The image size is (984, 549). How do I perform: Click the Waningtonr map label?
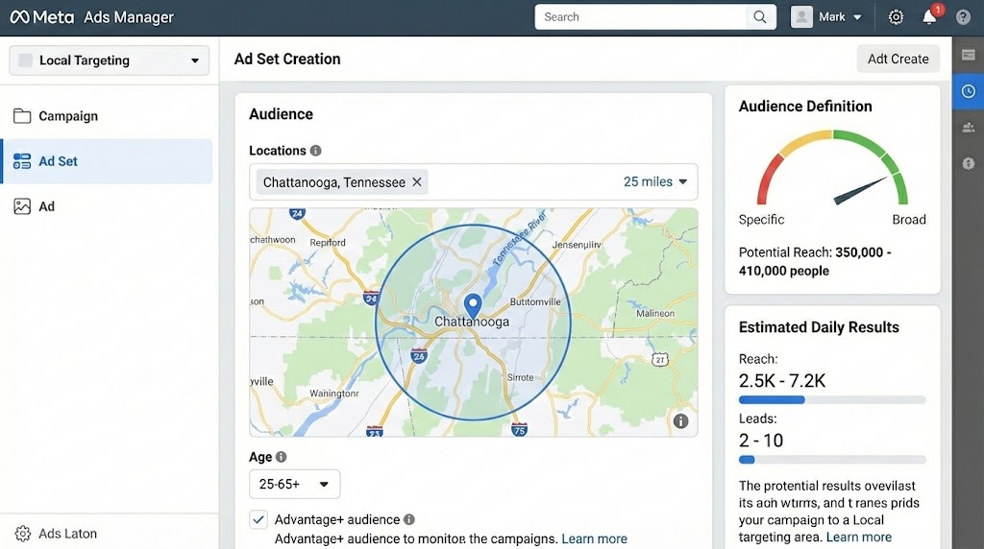click(x=333, y=394)
